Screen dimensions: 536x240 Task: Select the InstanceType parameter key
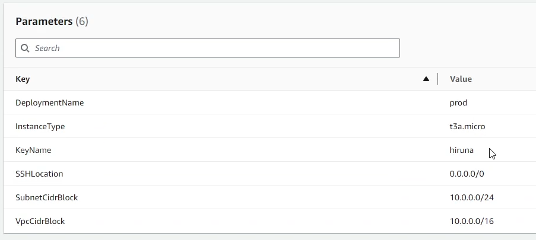point(40,126)
